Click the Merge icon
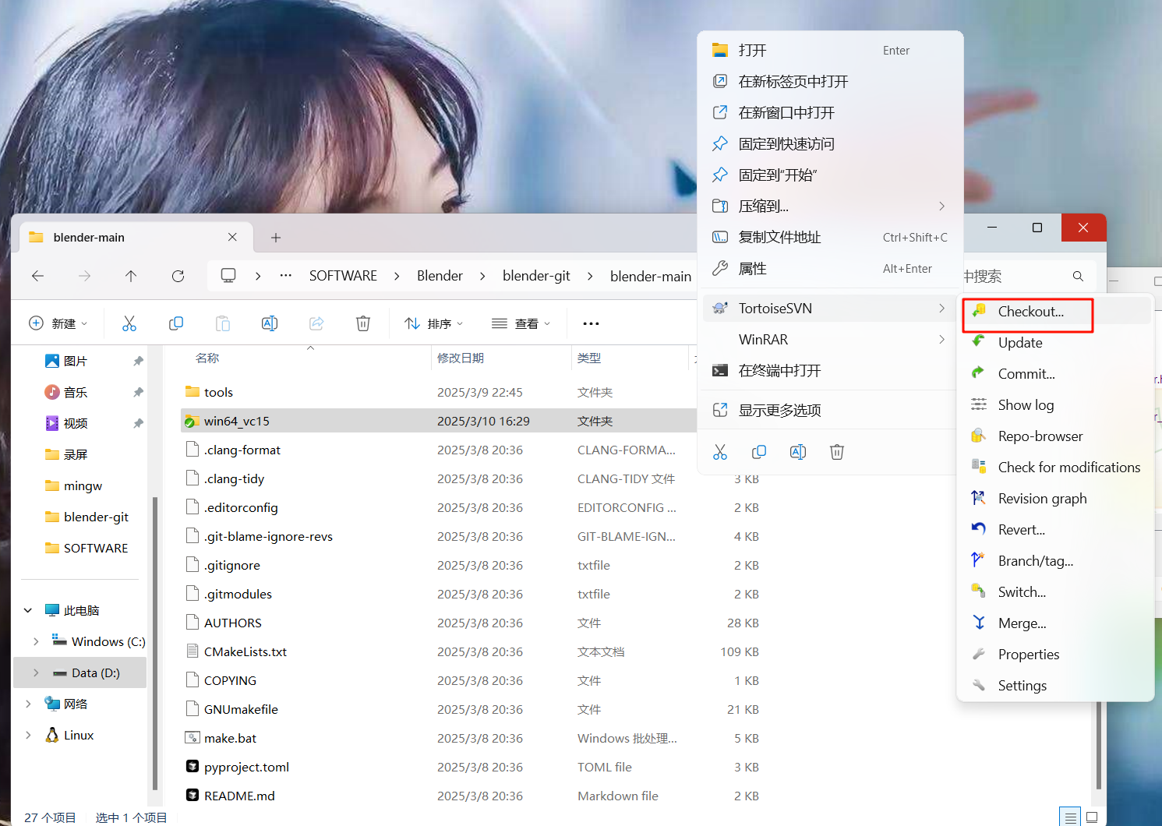Viewport: 1162px width, 826px height. pos(978,623)
